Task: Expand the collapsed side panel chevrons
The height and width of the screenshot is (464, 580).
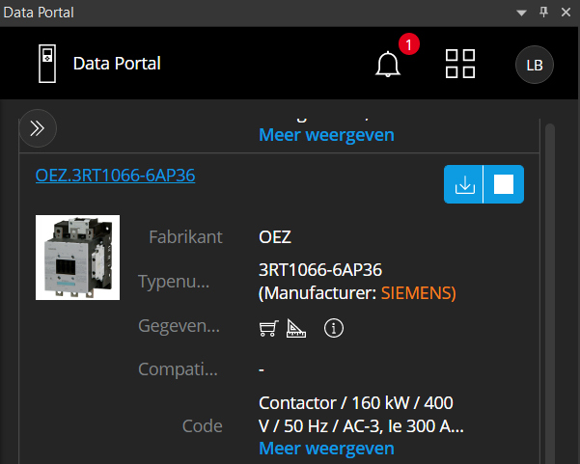Action: tap(38, 127)
